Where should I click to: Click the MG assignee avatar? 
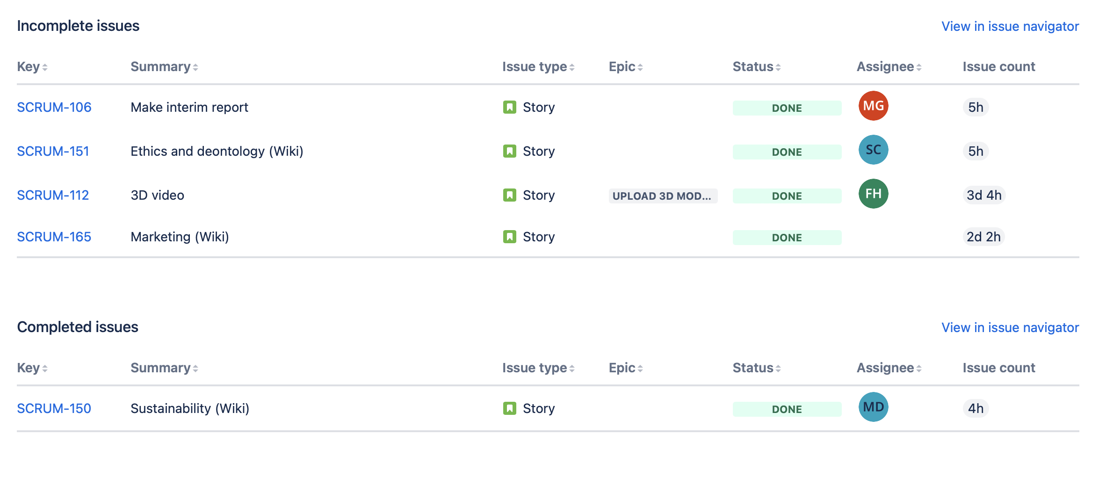point(873,106)
